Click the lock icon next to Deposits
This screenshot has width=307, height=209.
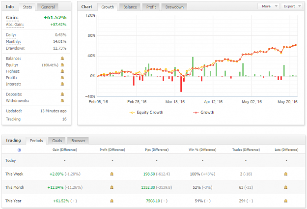62,94
